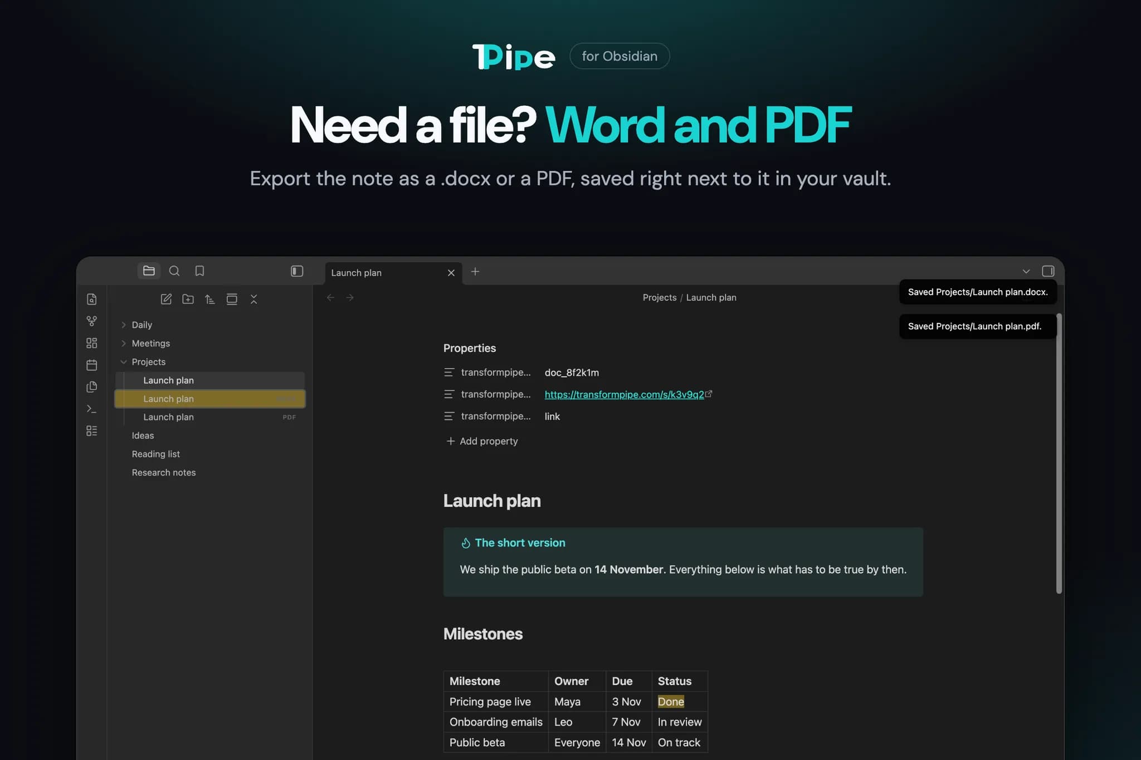Expand the Daily folder
The image size is (1141, 760).
tap(211, 325)
